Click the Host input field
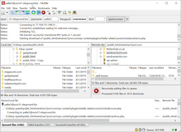181x132 pixels. pos(18,19)
